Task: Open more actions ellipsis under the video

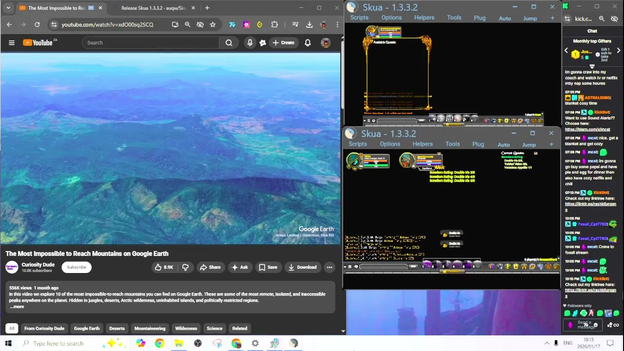Action: 330,267
